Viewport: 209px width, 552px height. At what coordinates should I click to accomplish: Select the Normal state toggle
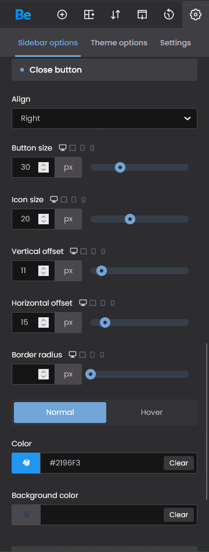(60, 412)
